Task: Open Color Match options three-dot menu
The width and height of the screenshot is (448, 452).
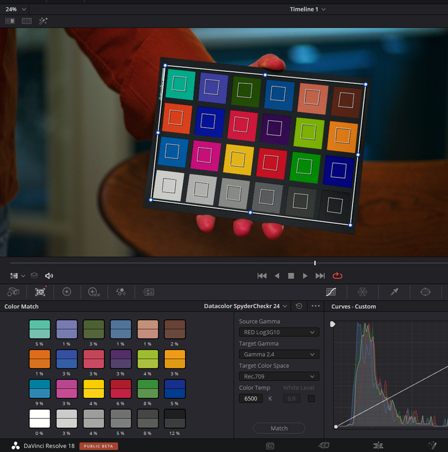Action: (x=315, y=306)
